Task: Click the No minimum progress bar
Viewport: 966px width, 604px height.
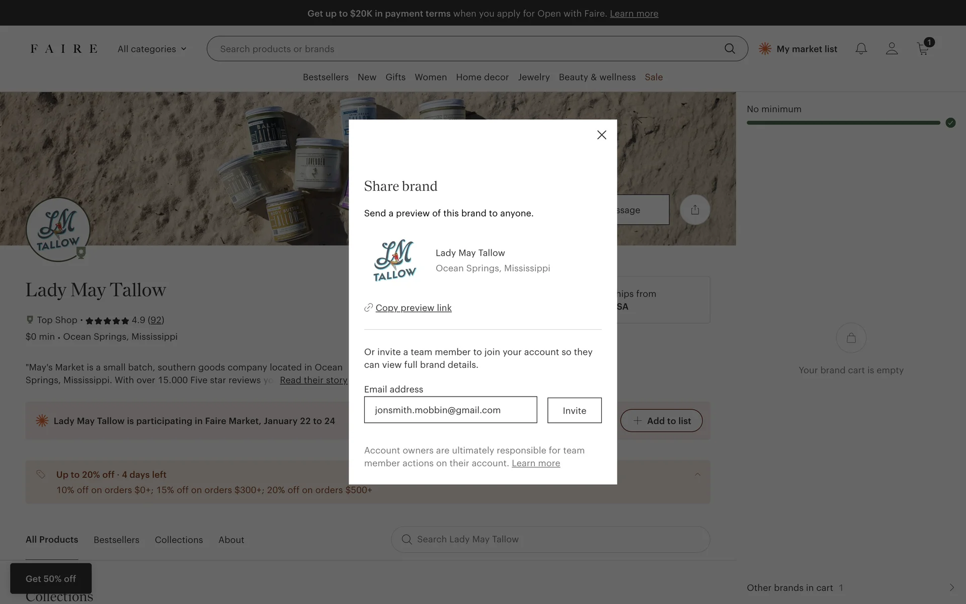Action: pyautogui.click(x=843, y=123)
